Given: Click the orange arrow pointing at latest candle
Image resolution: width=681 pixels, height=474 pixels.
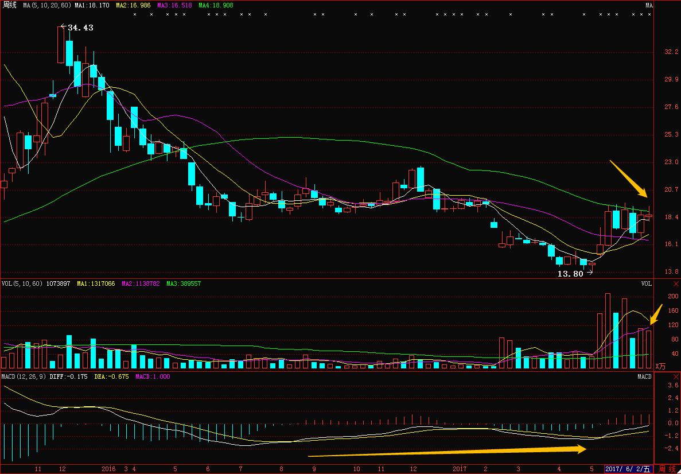Looking at the screenshot, I should point(628,178).
